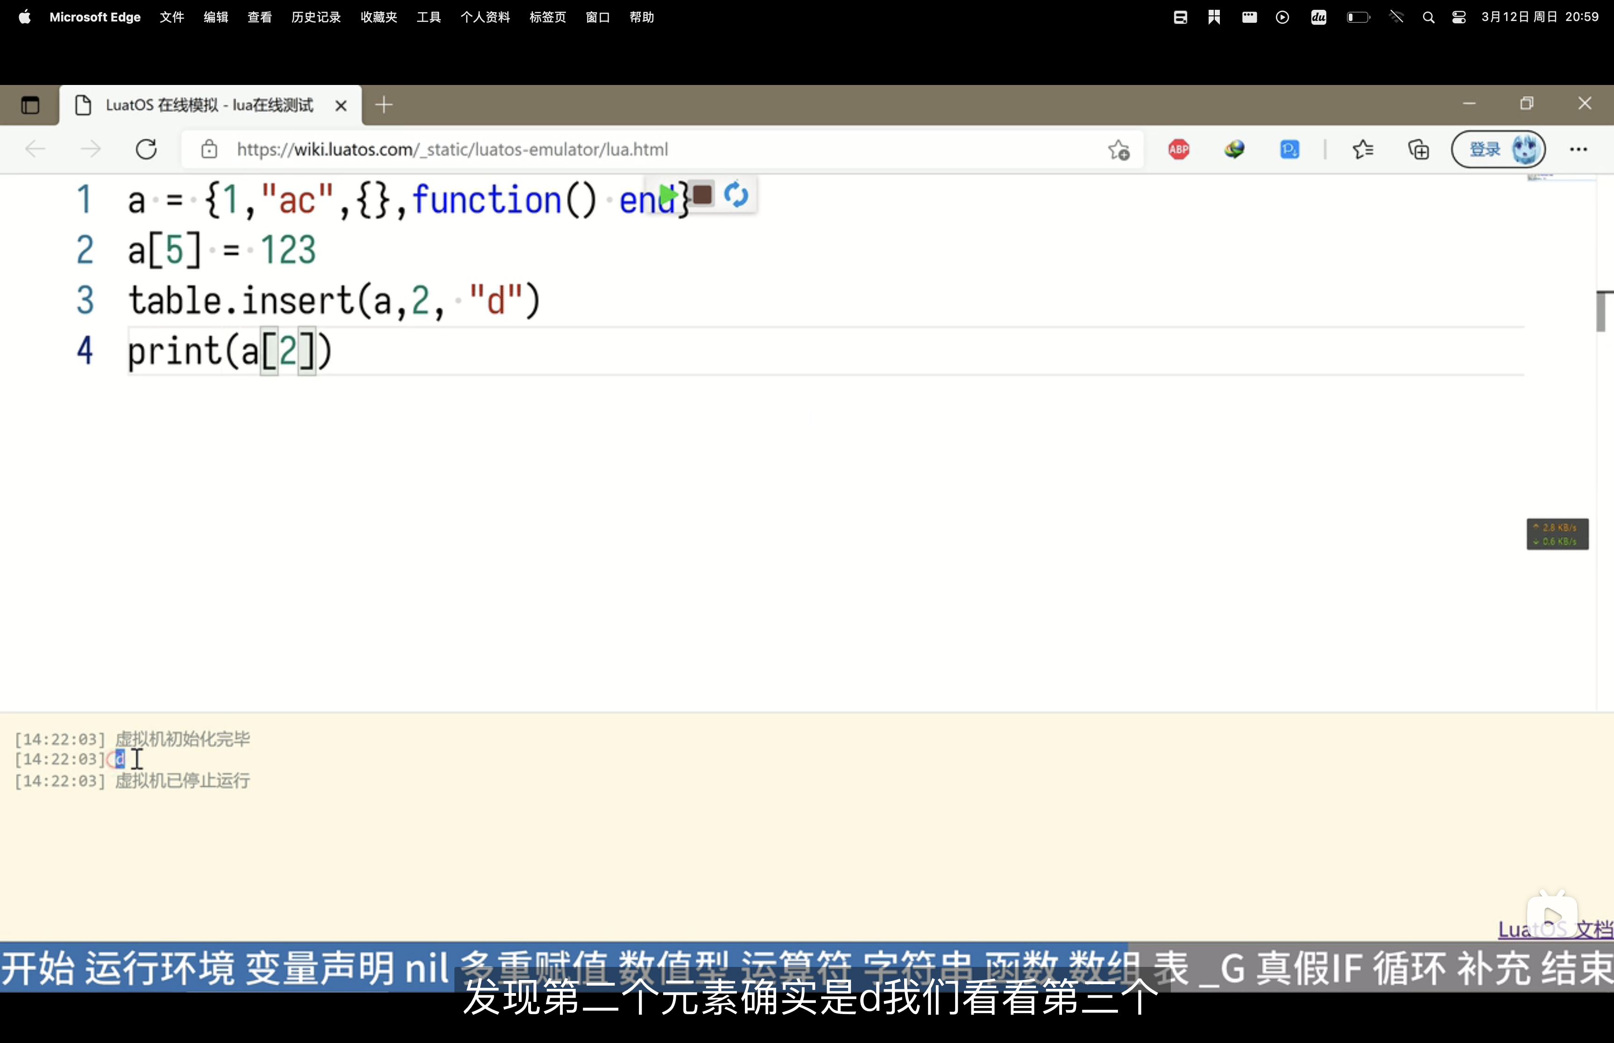Click the highlighted output d in the log
Screen dimensions: 1614x1043
[x=120, y=759]
